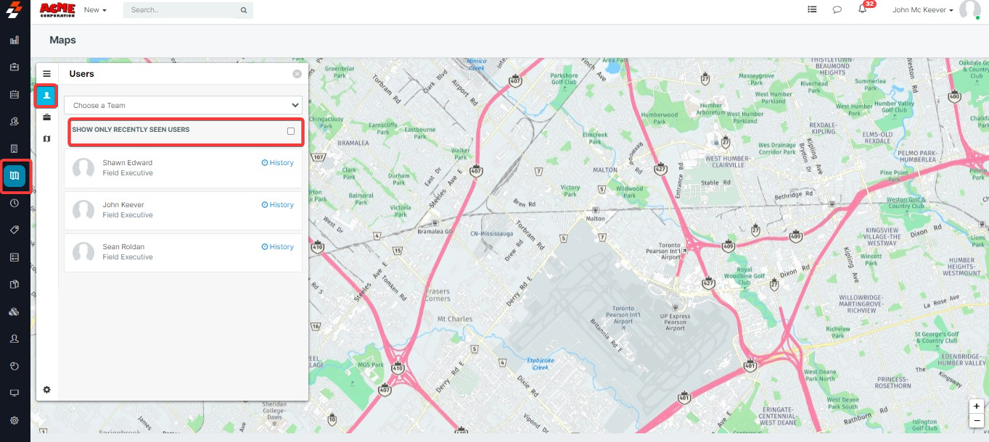Open the monitor screen icon in left sidebar

point(15,393)
